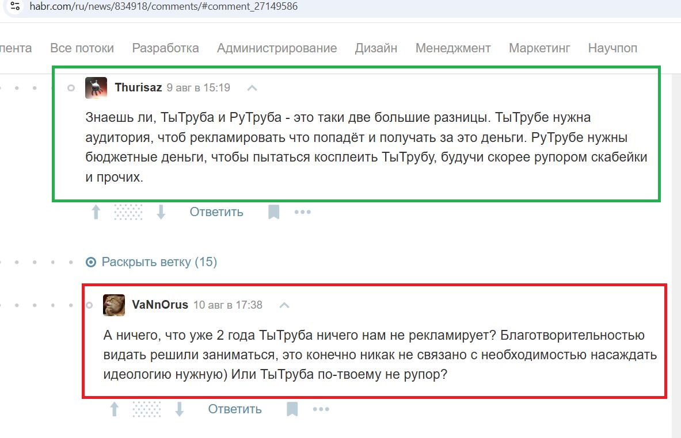Open the Thurisaz user profile
681x438 pixels.
pos(138,87)
